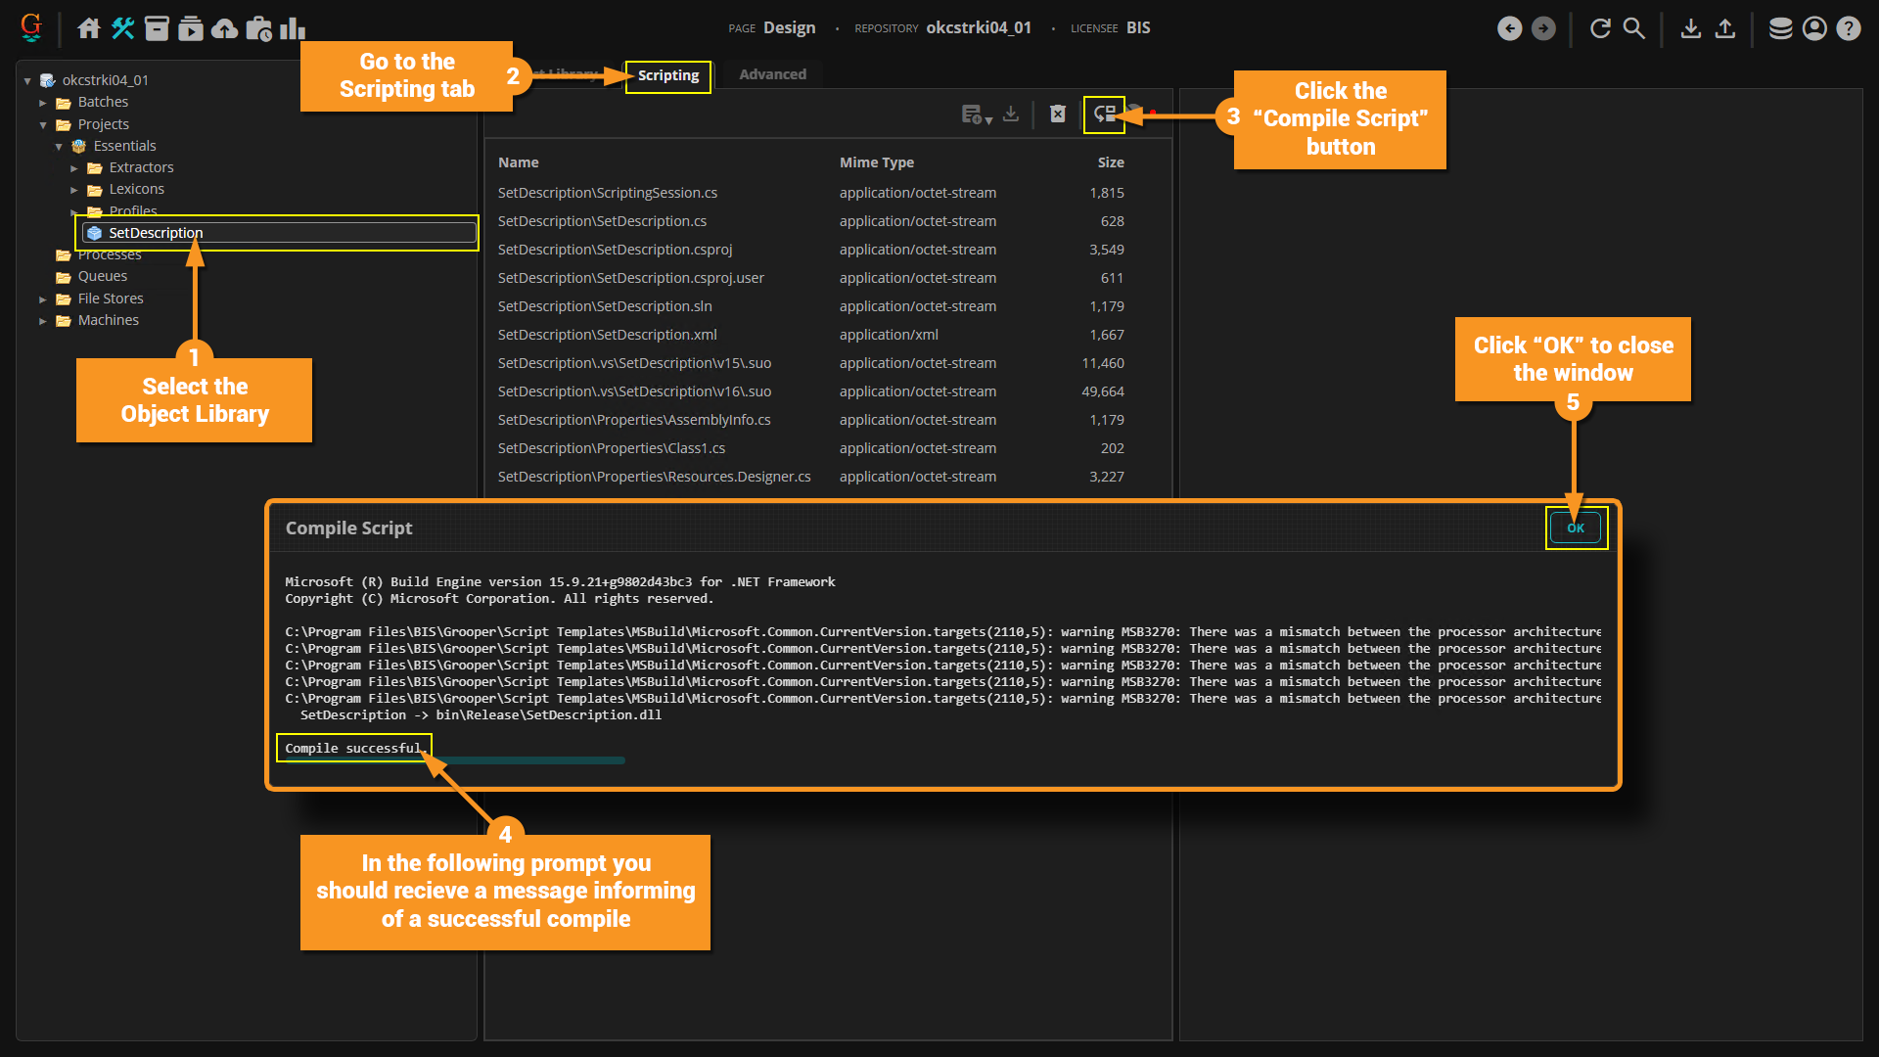Switch to the Scripting tab
1879x1057 pixels.
[x=668, y=75]
